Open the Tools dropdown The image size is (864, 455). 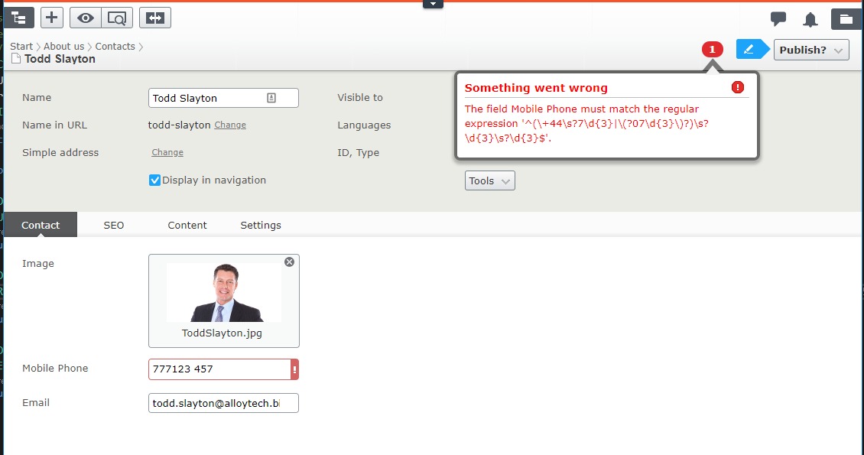489,181
